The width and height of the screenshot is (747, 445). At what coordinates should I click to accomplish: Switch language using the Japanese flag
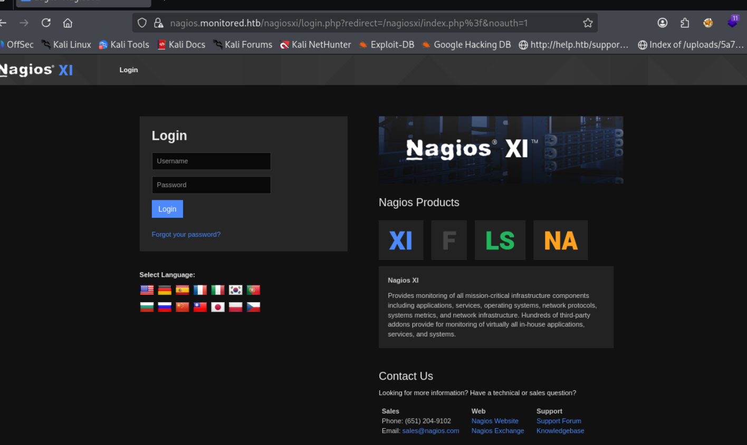pos(218,307)
